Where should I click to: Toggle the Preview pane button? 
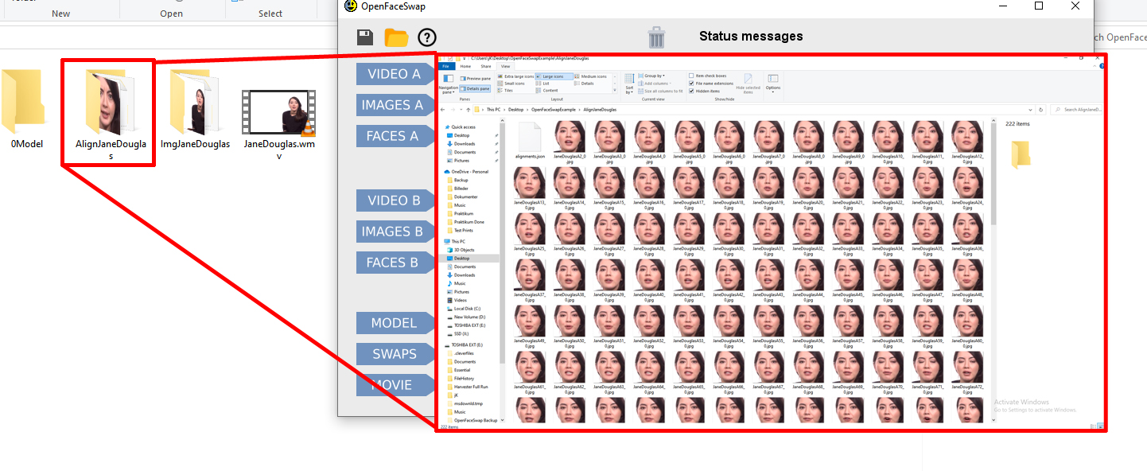pyautogui.click(x=476, y=79)
